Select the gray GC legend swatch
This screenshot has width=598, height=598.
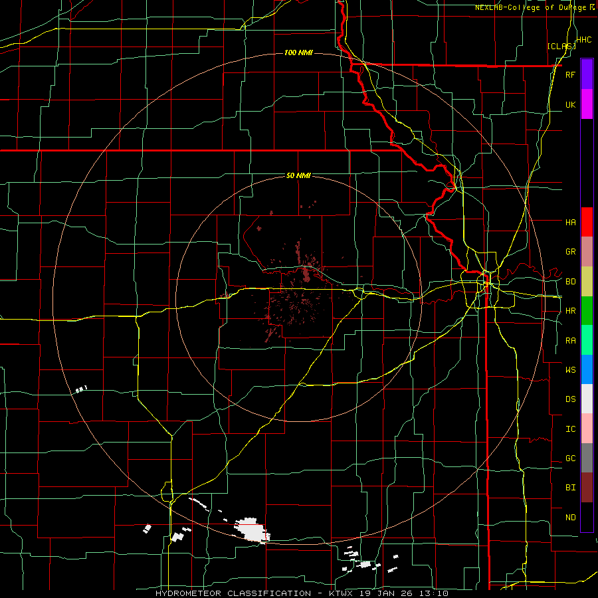tap(587, 458)
